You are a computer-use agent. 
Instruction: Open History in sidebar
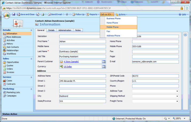8,44
